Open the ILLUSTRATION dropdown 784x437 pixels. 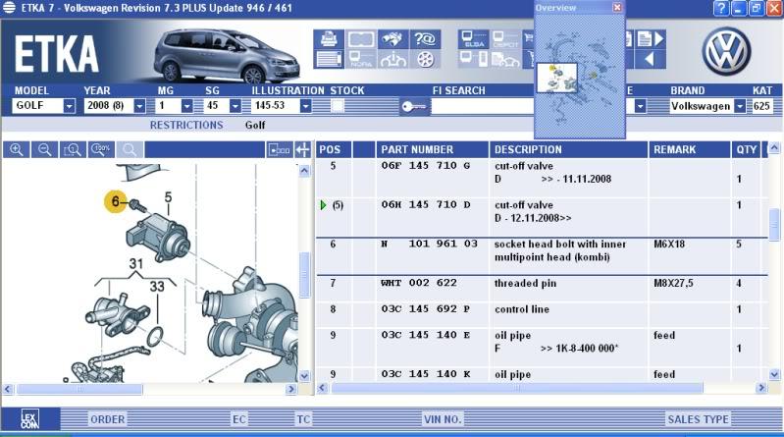pyautogui.click(x=305, y=106)
